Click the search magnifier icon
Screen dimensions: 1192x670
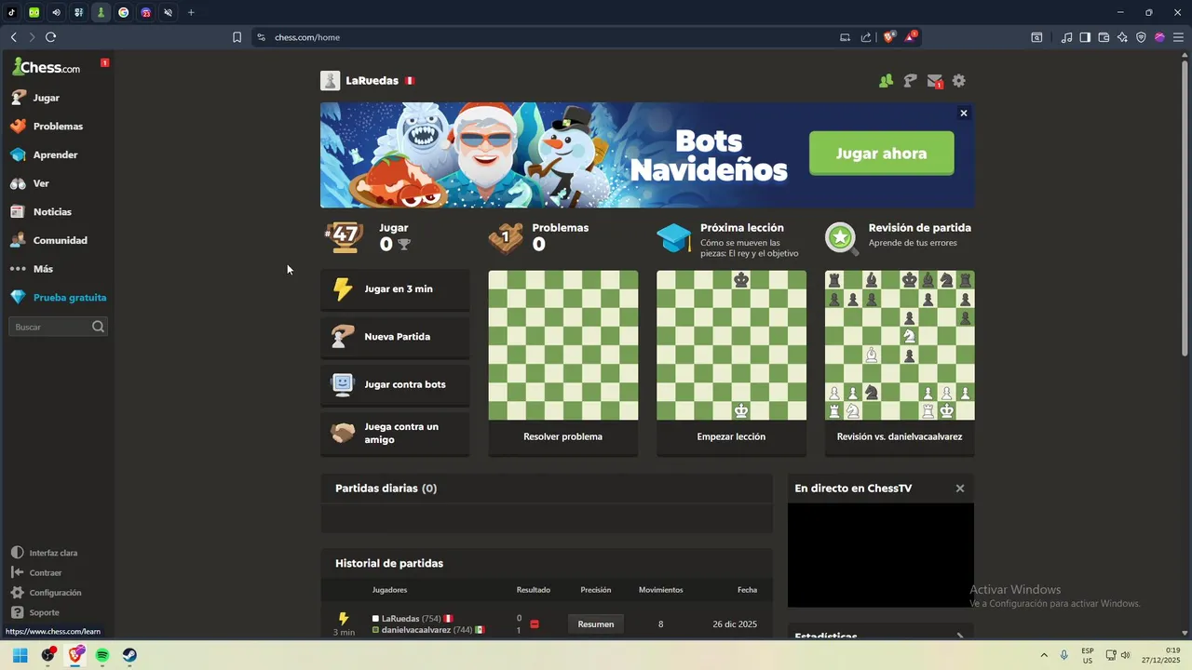click(99, 327)
